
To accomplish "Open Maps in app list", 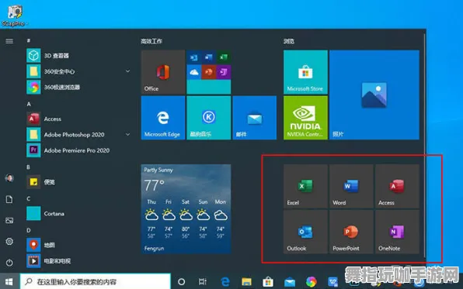I will pyautogui.click(x=78, y=245).
